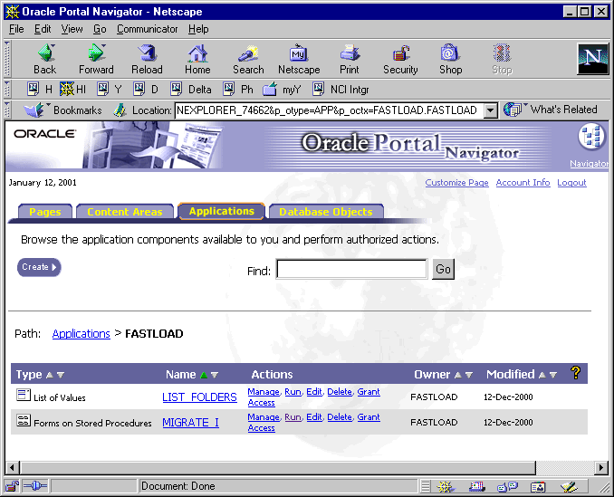Screen dimensions: 614x497
Task: Sort Name column descending arrow
Action: tap(215, 375)
